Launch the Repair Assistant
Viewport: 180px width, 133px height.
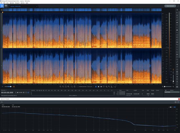coord(170,6)
